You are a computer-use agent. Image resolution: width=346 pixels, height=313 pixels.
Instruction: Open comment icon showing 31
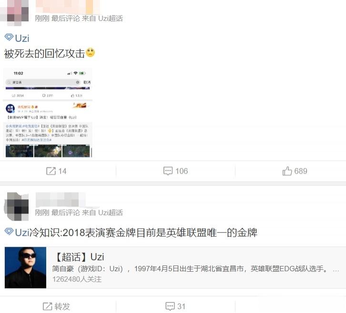(x=170, y=306)
